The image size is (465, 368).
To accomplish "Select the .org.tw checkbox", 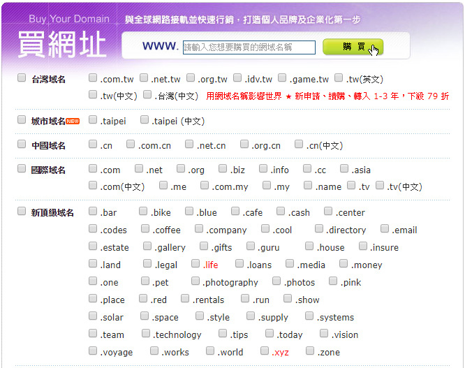I will click(191, 78).
